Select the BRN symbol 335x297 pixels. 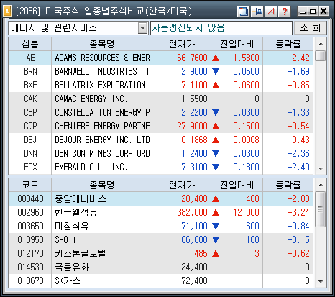point(30,71)
